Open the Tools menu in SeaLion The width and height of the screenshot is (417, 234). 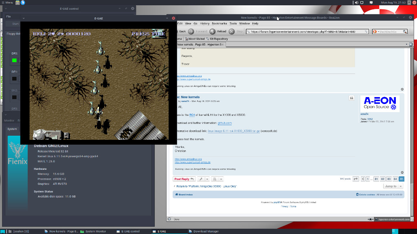click(x=233, y=24)
